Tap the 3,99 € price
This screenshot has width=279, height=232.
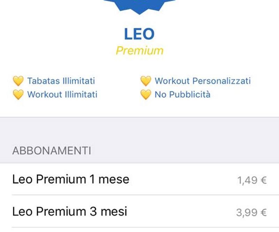coord(251,212)
